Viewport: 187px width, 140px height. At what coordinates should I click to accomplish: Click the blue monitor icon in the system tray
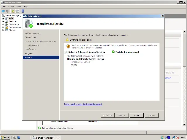[169, 138]
